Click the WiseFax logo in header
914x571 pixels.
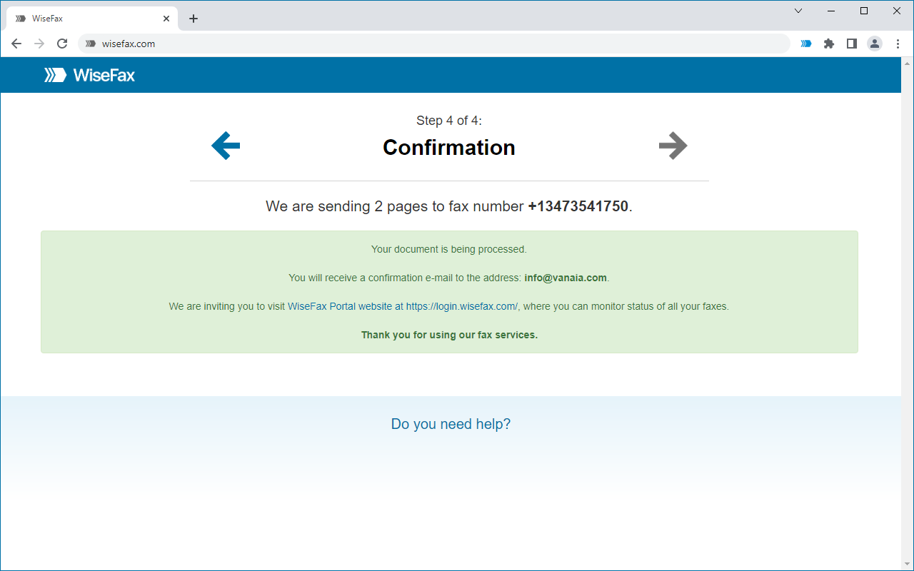[x=90, y=75]
